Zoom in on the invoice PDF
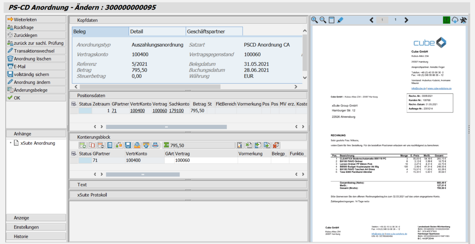 coord(314,20)
